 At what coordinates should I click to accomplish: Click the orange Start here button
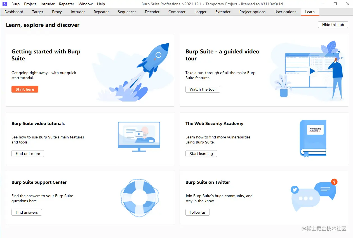coord(25,89)
